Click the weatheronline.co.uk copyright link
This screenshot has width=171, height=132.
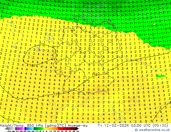(152, 130)
